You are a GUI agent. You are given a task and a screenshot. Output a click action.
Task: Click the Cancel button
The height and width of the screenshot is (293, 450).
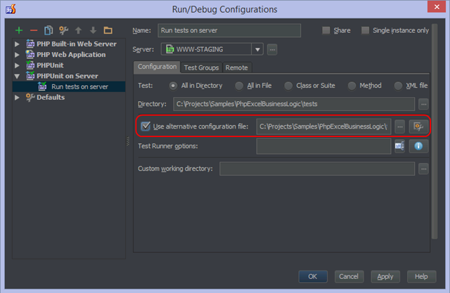click(x=349, y=277)
